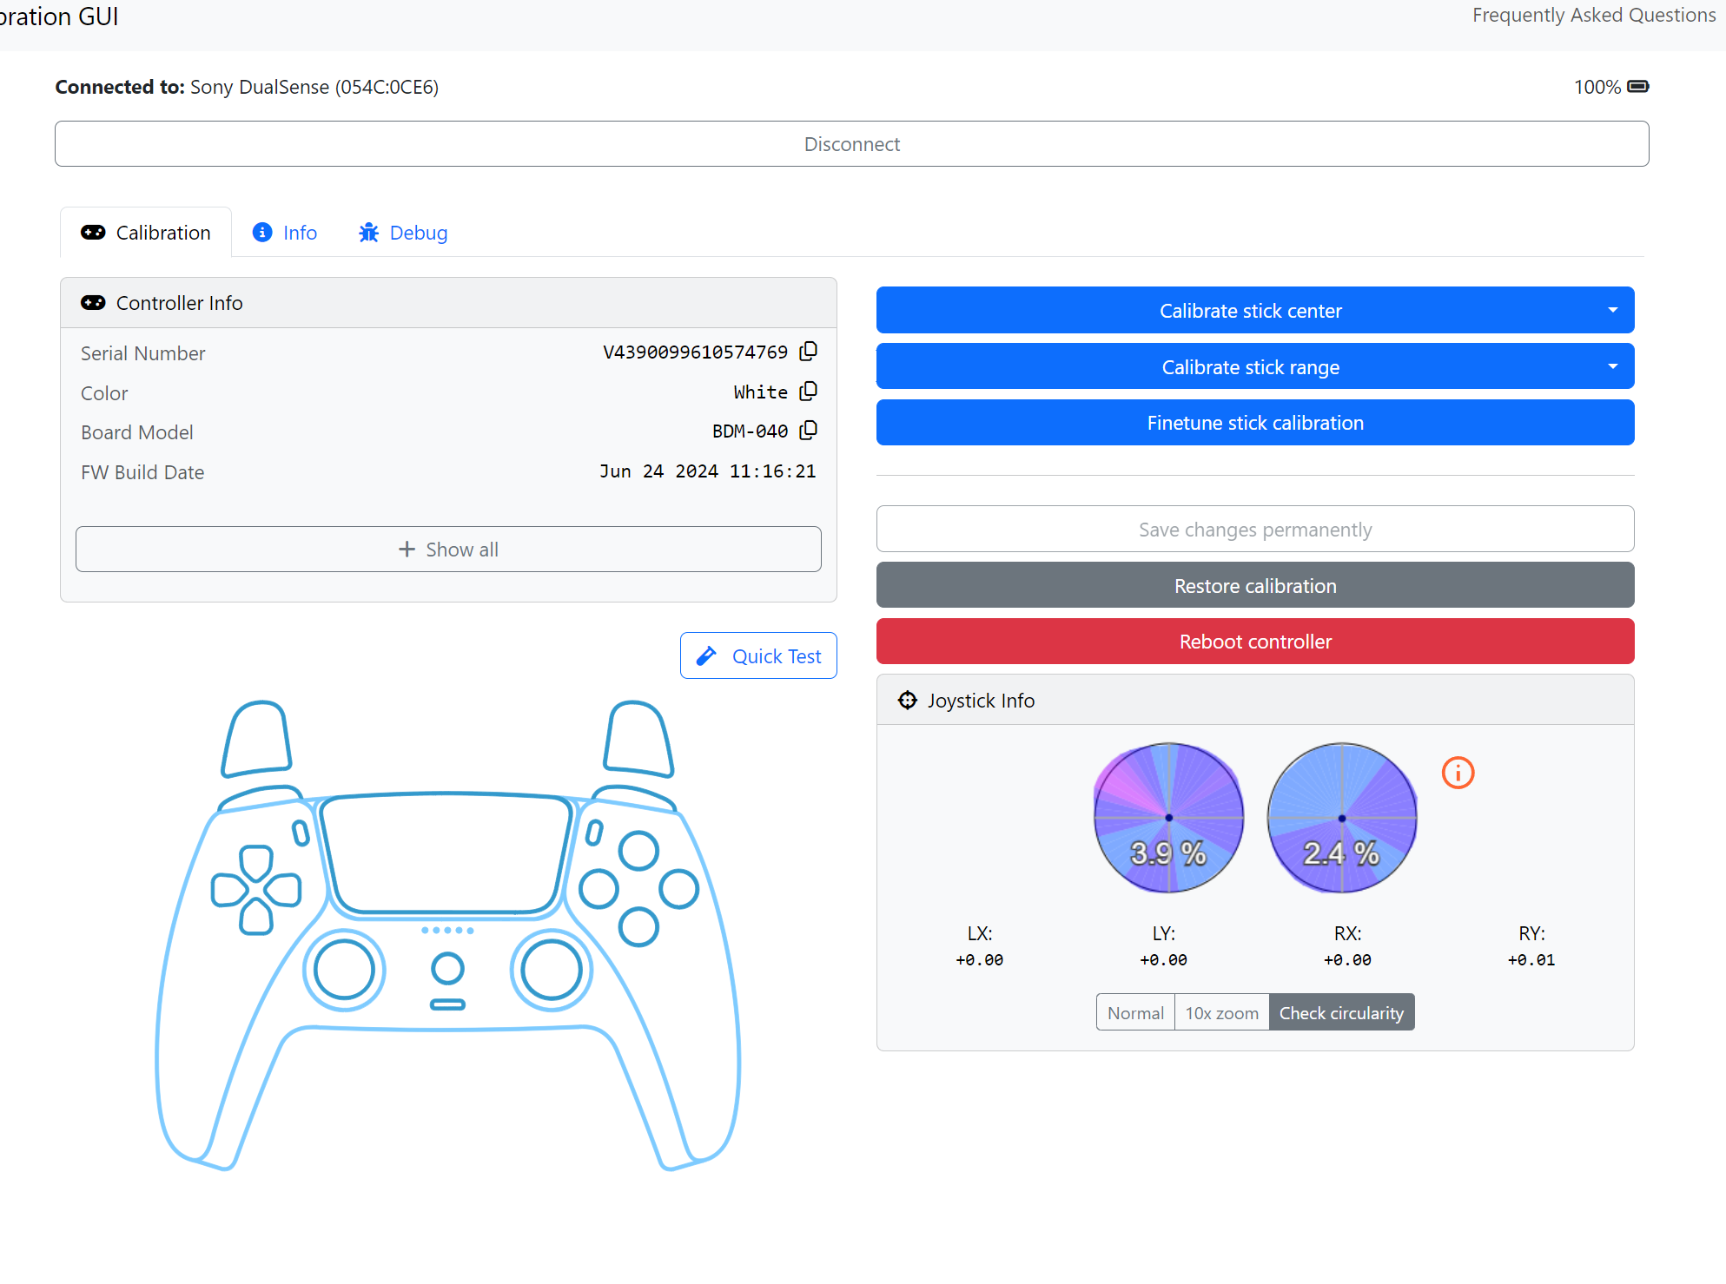Click the pencil icon in Quick Test
The image size is (1726, 1284).
(707, 656)
